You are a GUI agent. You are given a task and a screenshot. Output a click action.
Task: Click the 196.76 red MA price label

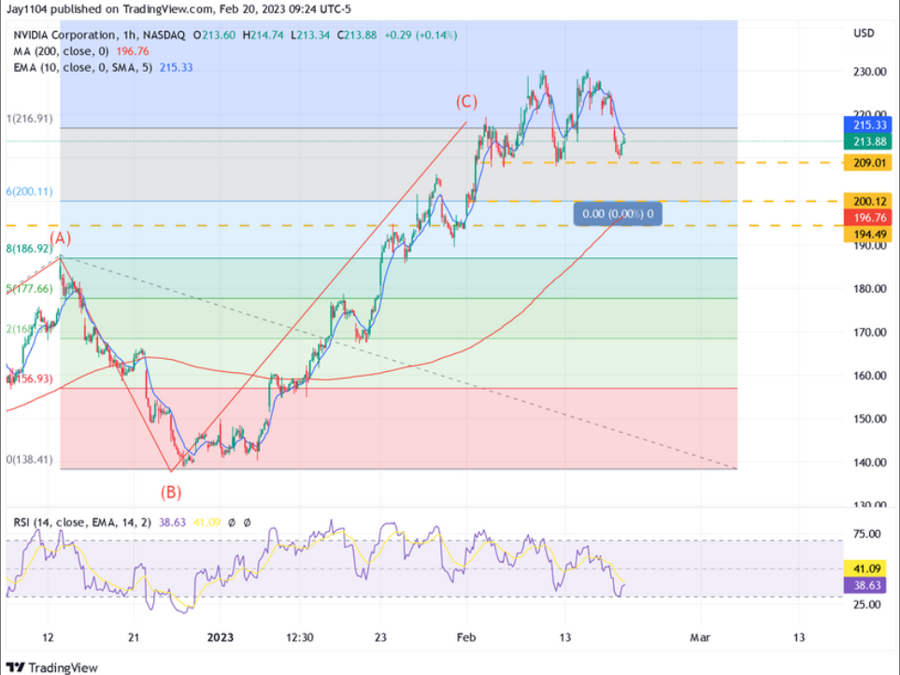pyautogui.click(x=867, y=218)
